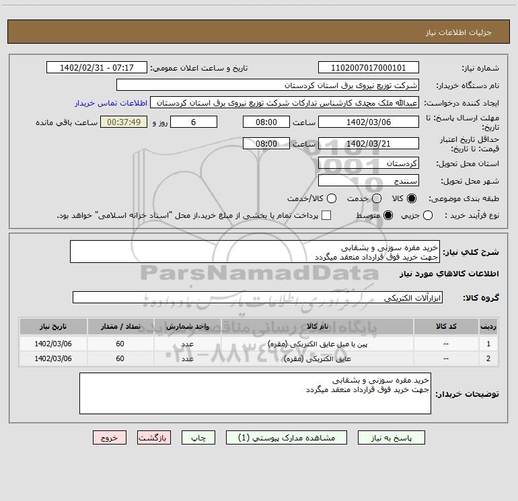Image resolution: width=518 pixels, height=501 pixels.
Task: Click general need description text box
Action: (x=255, y=252)
